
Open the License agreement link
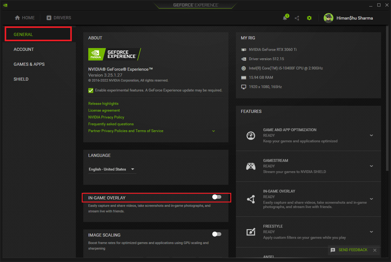104,110
